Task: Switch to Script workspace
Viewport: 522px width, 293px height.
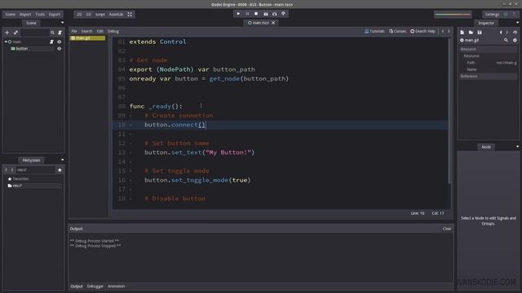Action: [100, 15]
